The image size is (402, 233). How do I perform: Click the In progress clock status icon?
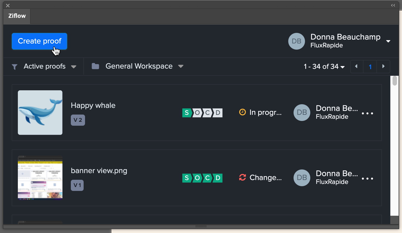point(243,112)
